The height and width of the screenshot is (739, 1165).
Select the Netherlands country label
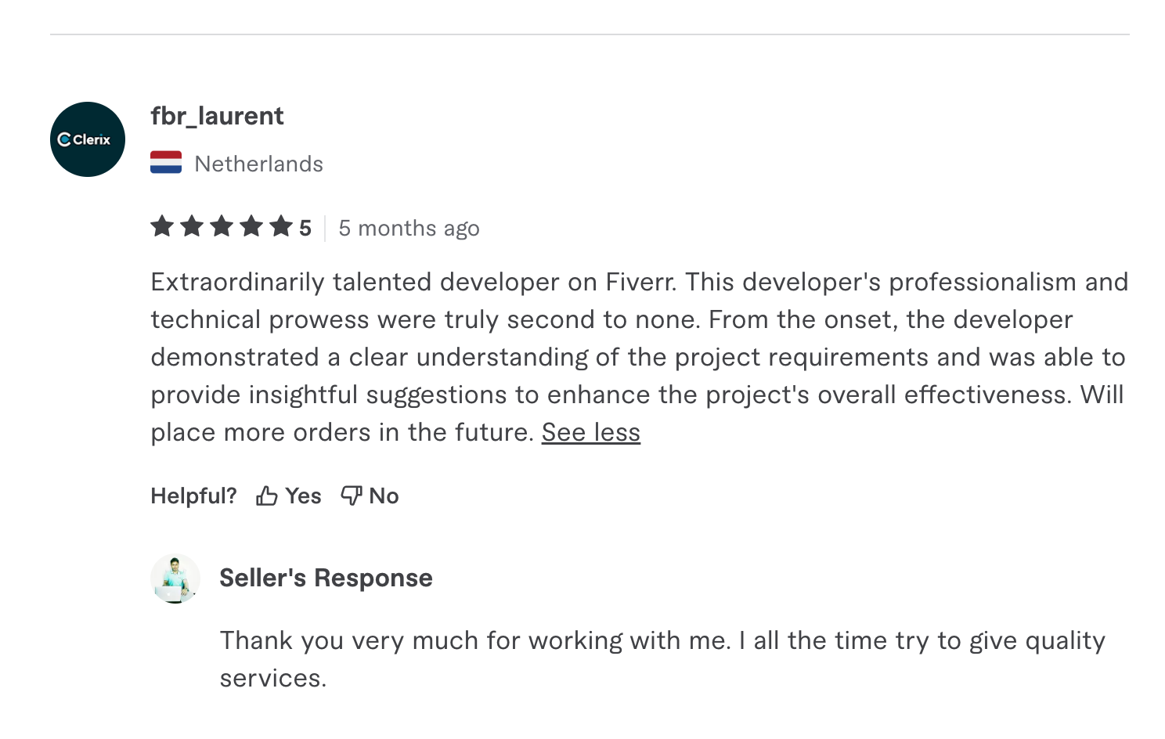click(x=258, y=164)
